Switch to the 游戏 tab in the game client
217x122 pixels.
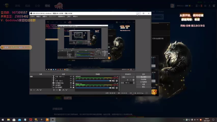click(x=18, y=6)
